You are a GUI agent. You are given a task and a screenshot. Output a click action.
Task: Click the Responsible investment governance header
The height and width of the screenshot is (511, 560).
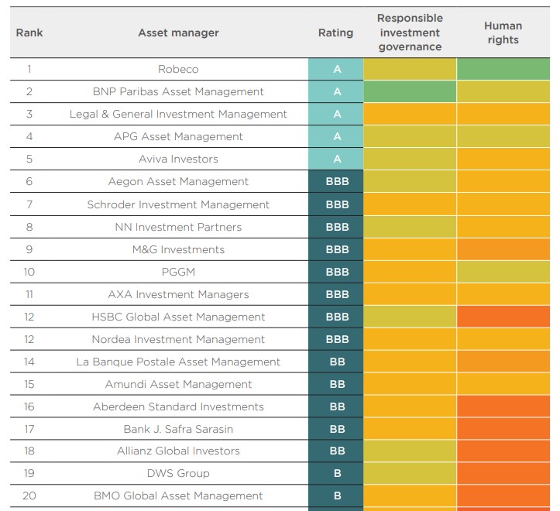[410, 33]
